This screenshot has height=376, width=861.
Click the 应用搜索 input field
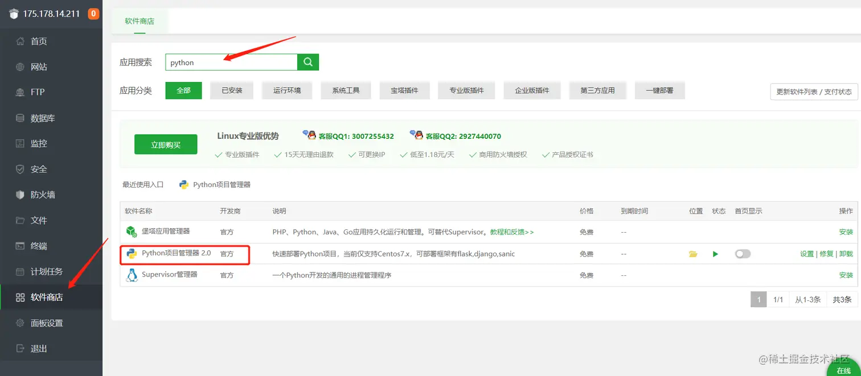click(232, 63)
